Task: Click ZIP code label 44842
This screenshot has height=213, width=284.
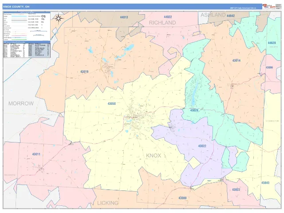Action: click(x=231, y=16)
